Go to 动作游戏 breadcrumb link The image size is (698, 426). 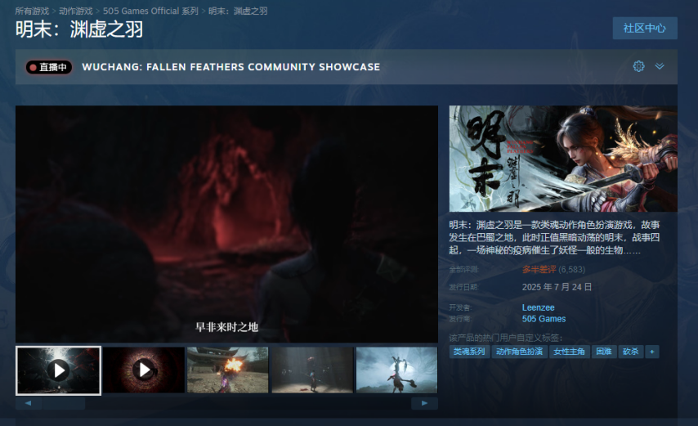tap(76, 11)
